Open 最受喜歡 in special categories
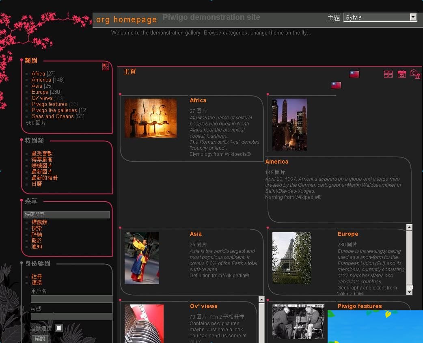The width and height of the screenshot is (423, 343). [x=42, y=154]
